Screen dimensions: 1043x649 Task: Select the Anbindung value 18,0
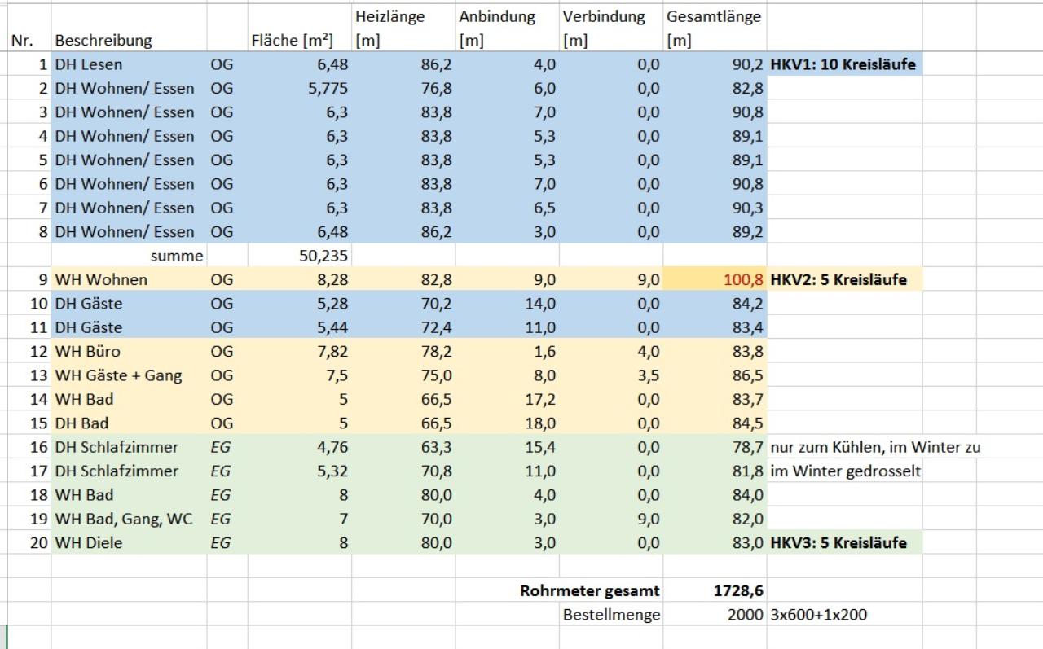(507, 423)
